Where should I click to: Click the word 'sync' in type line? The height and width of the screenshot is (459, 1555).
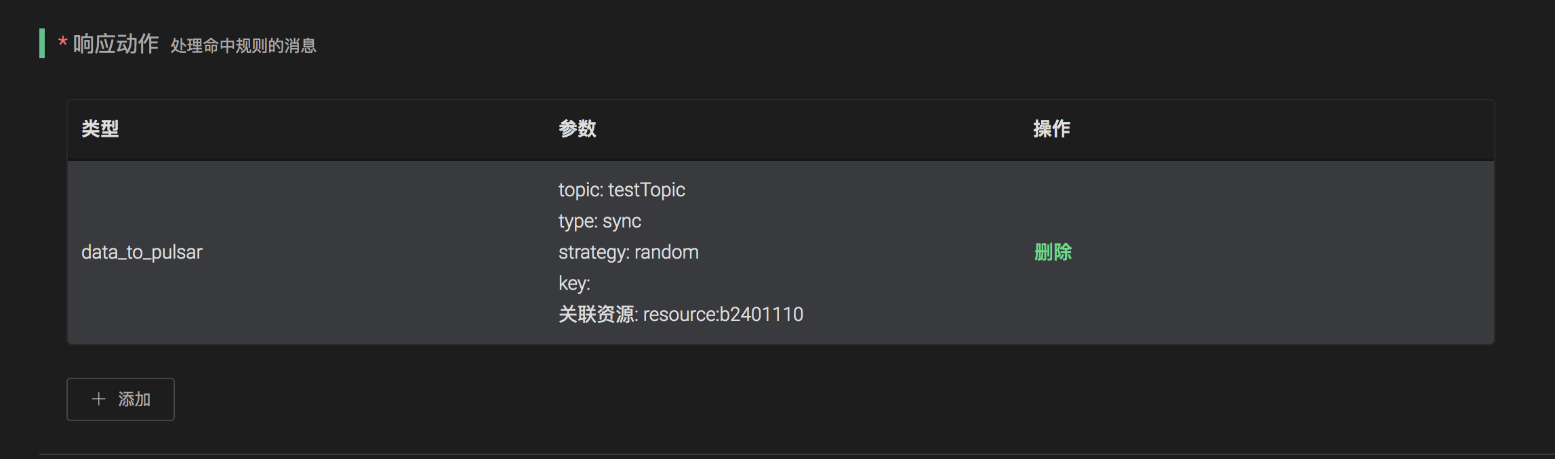(622, 221)
